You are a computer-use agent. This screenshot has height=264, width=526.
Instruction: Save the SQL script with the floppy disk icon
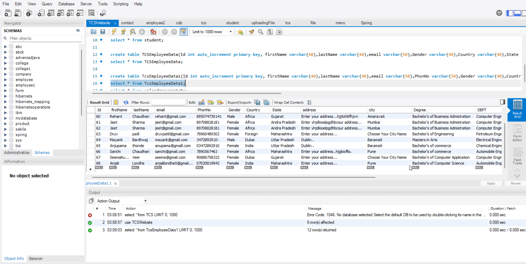[103, 32]
